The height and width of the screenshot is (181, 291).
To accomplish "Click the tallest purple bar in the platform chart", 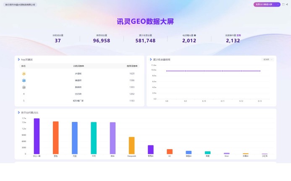I will coord(37,136).
